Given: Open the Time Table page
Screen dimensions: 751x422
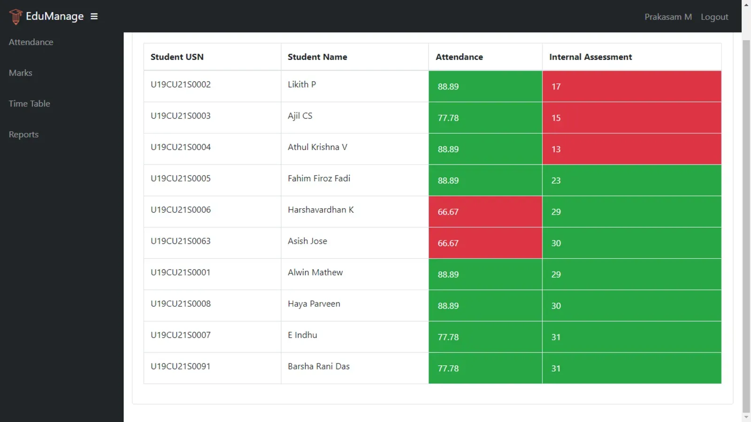Looking at the screenshot, I should tap(29, 104).
